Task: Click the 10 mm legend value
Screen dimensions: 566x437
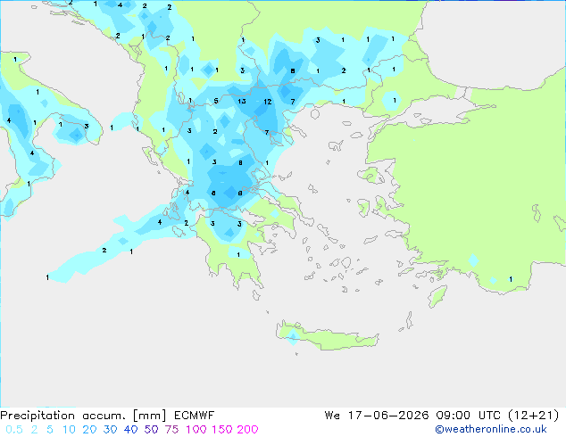Action: pyautogui.click(x=69, y=430)
